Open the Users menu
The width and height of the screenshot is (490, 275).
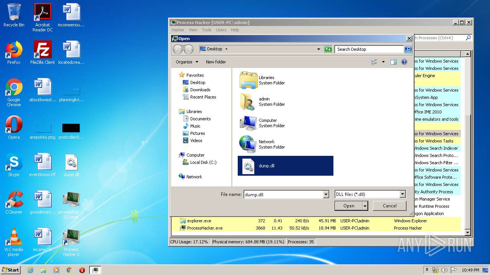tap(221, 30)
